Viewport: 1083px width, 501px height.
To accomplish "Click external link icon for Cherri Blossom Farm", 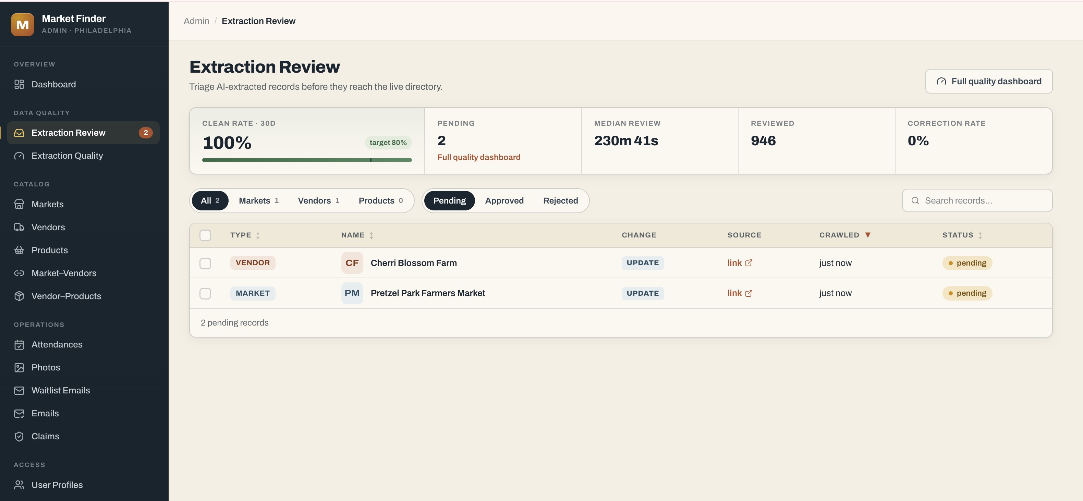I will [749, 263].
